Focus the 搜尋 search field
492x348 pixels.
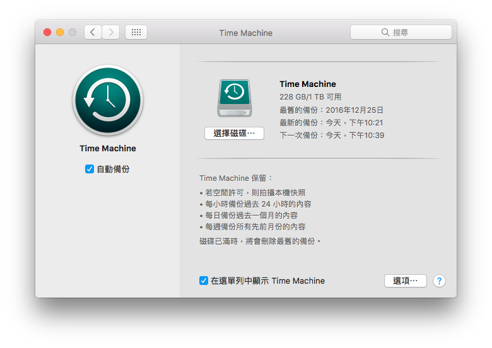tap(401, 32)
